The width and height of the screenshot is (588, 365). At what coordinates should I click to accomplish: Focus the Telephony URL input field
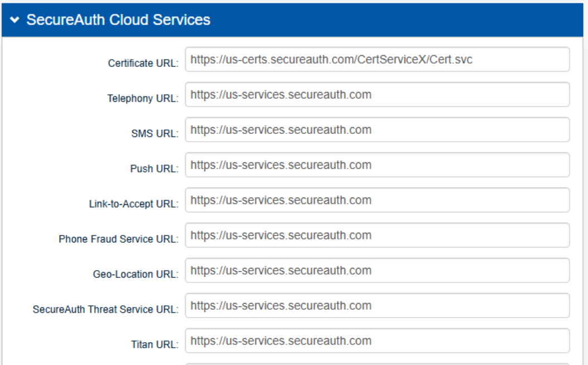click(x=377, y=94)
